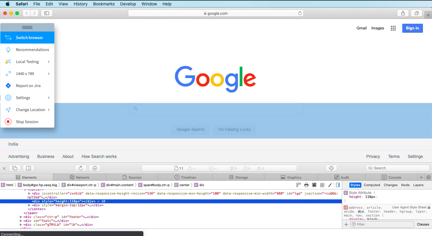Select the element selection crosshair tool
432x236 pixels.
331,168
